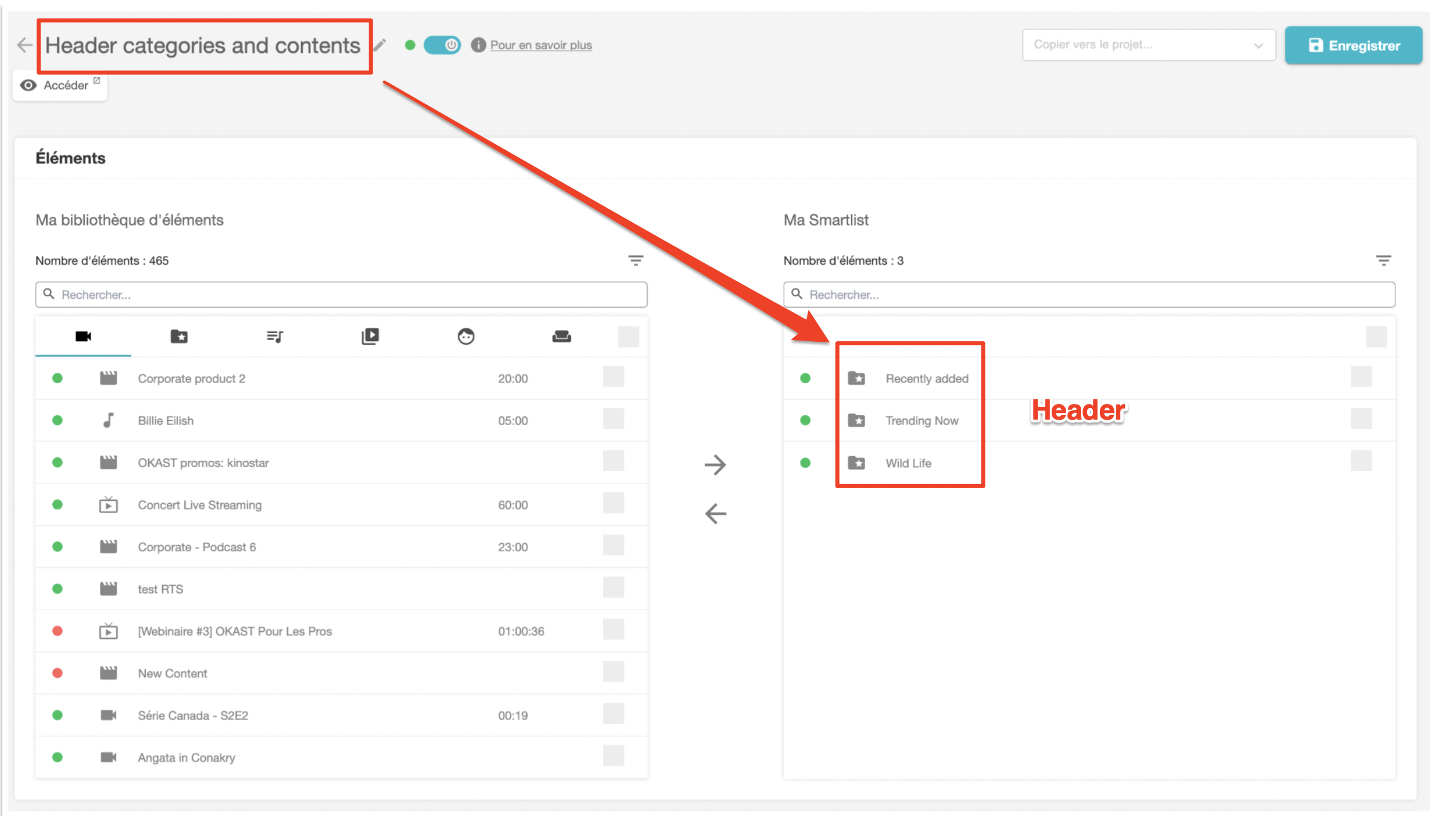
Task: Move selected elements right with arrow
Action: coord(715,464)
